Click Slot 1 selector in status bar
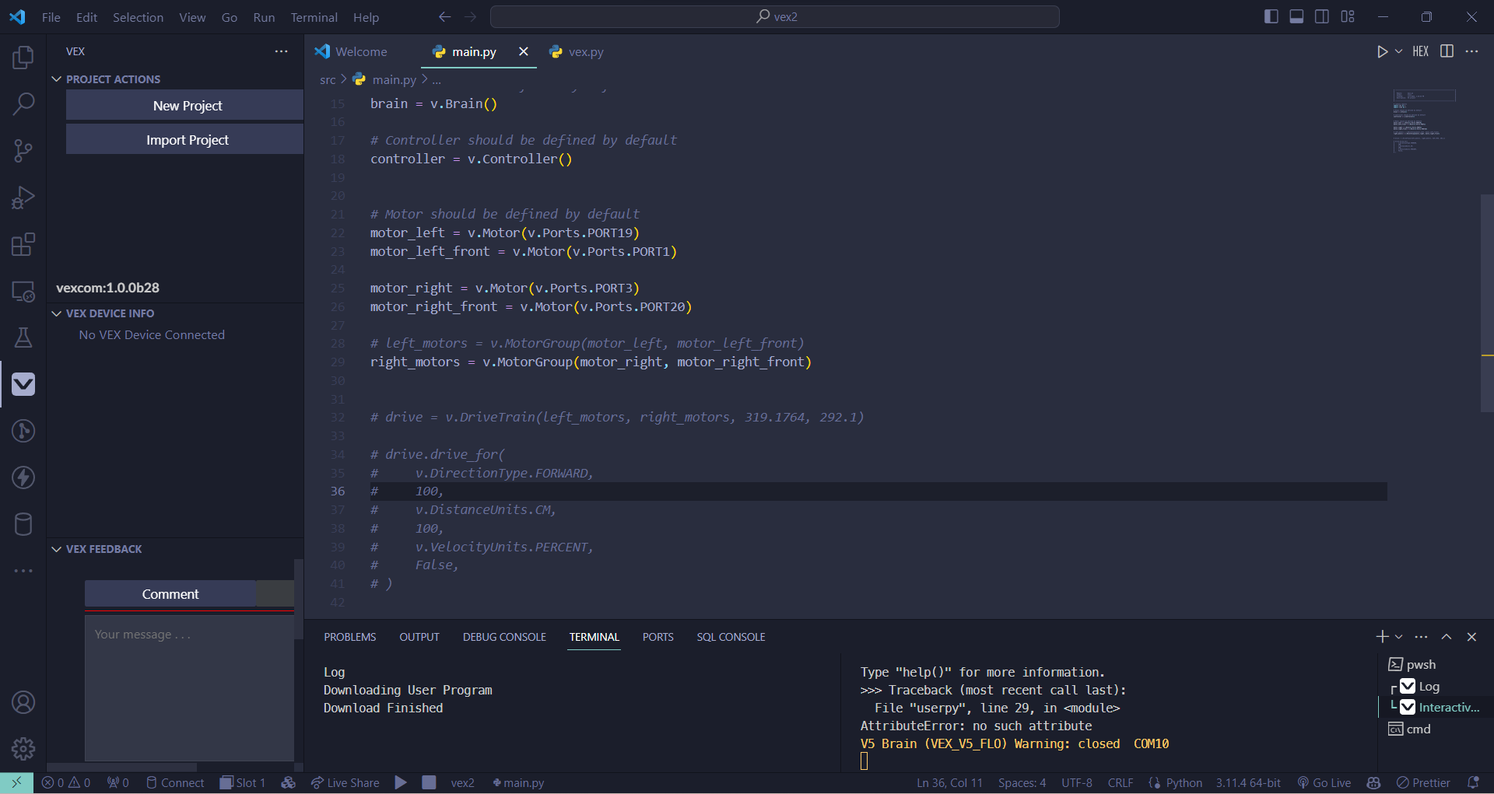The width and height of the screenshot is (1494, 794). [x=243, y=782]
